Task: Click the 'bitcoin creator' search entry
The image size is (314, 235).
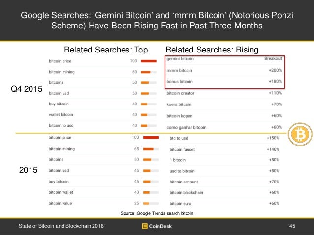Action: (181, 93)
